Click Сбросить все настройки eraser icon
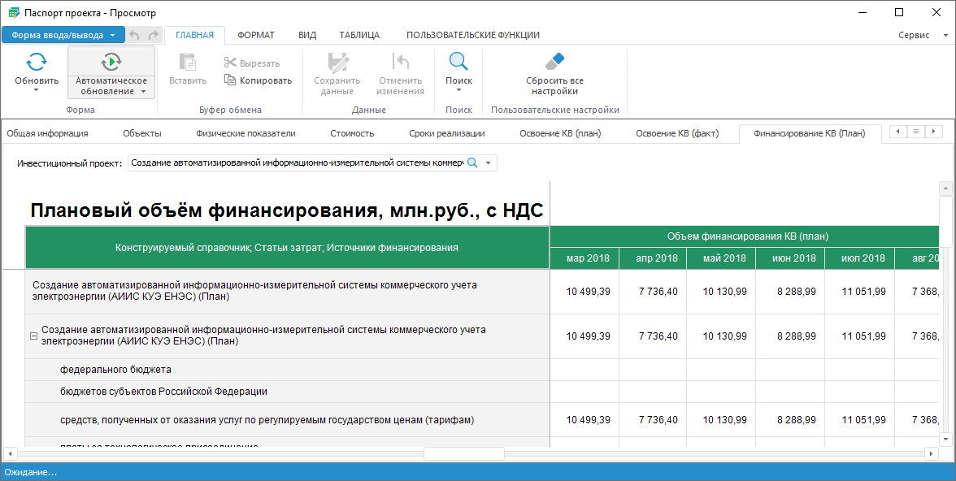 pos(554,63)
